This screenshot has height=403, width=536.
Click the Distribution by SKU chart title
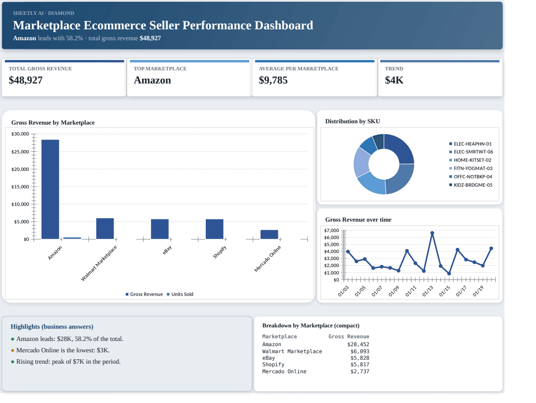353,121
